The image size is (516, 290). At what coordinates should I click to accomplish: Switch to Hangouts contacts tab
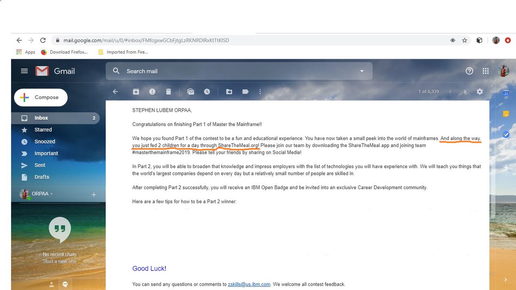click(52, 284)
